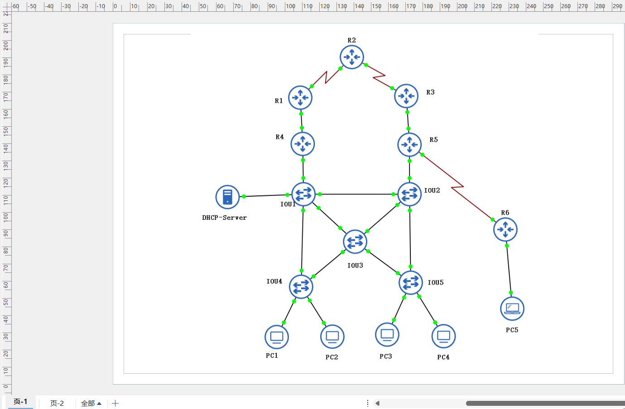Image resolution: width=625 pixels, height=409 pixels.
Task: Select the PC4 computer icon
Action: pyautogui.click(x=444, y=336)
